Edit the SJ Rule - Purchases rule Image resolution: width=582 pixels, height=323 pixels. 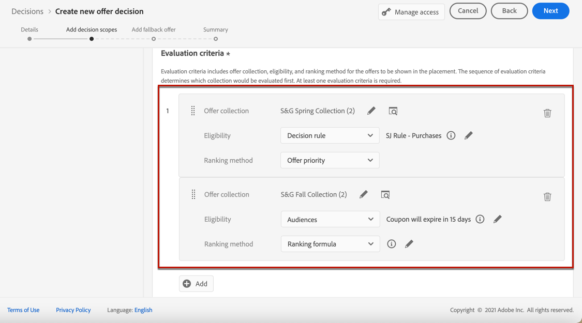[469, 135]
